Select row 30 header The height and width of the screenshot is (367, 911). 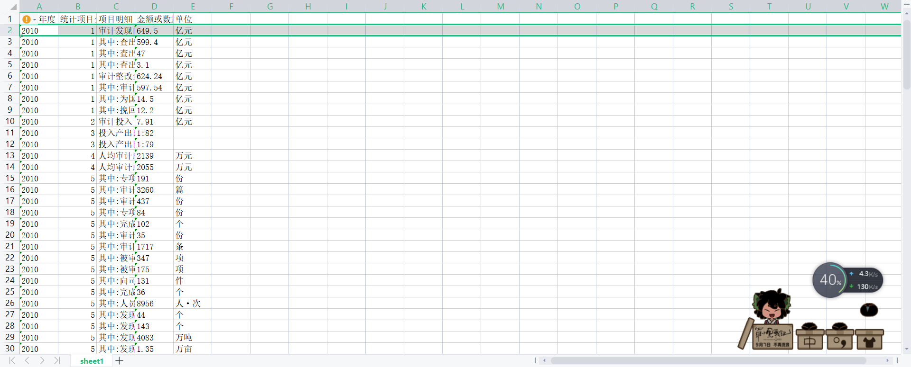pyautogui.click(x=9, y=349)
